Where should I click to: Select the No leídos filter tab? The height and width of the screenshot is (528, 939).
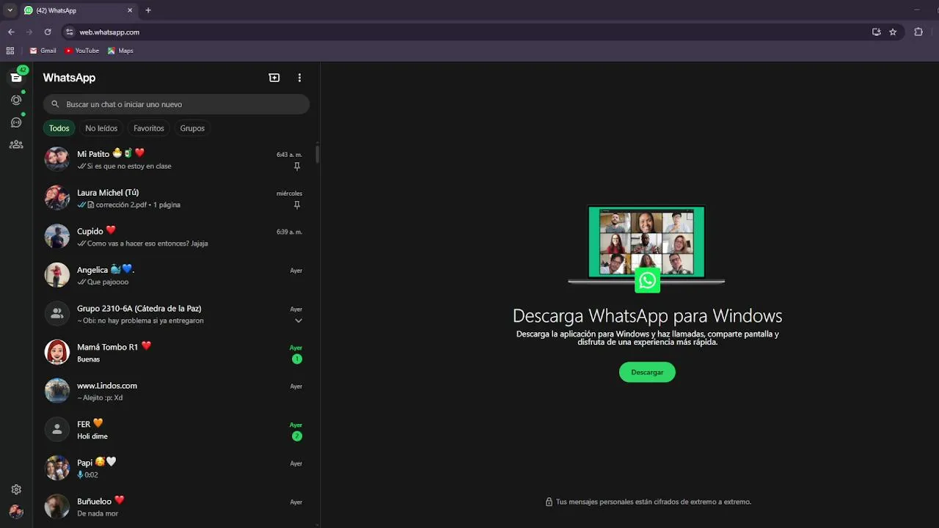click(101, 128)
